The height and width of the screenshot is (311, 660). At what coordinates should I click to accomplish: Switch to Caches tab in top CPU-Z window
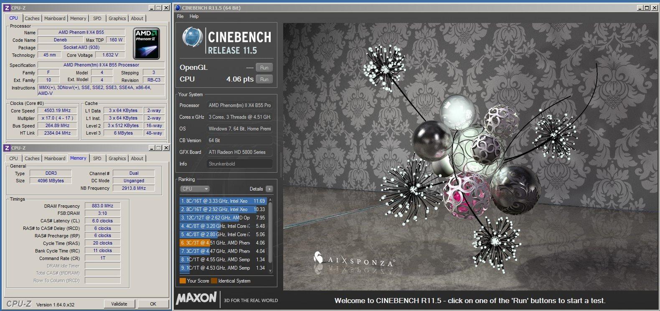(x=32, y=18)
